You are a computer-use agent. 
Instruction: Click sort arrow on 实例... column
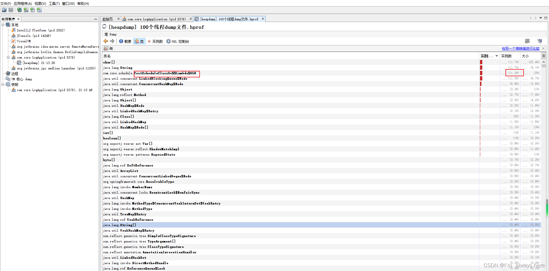point(497,56)
